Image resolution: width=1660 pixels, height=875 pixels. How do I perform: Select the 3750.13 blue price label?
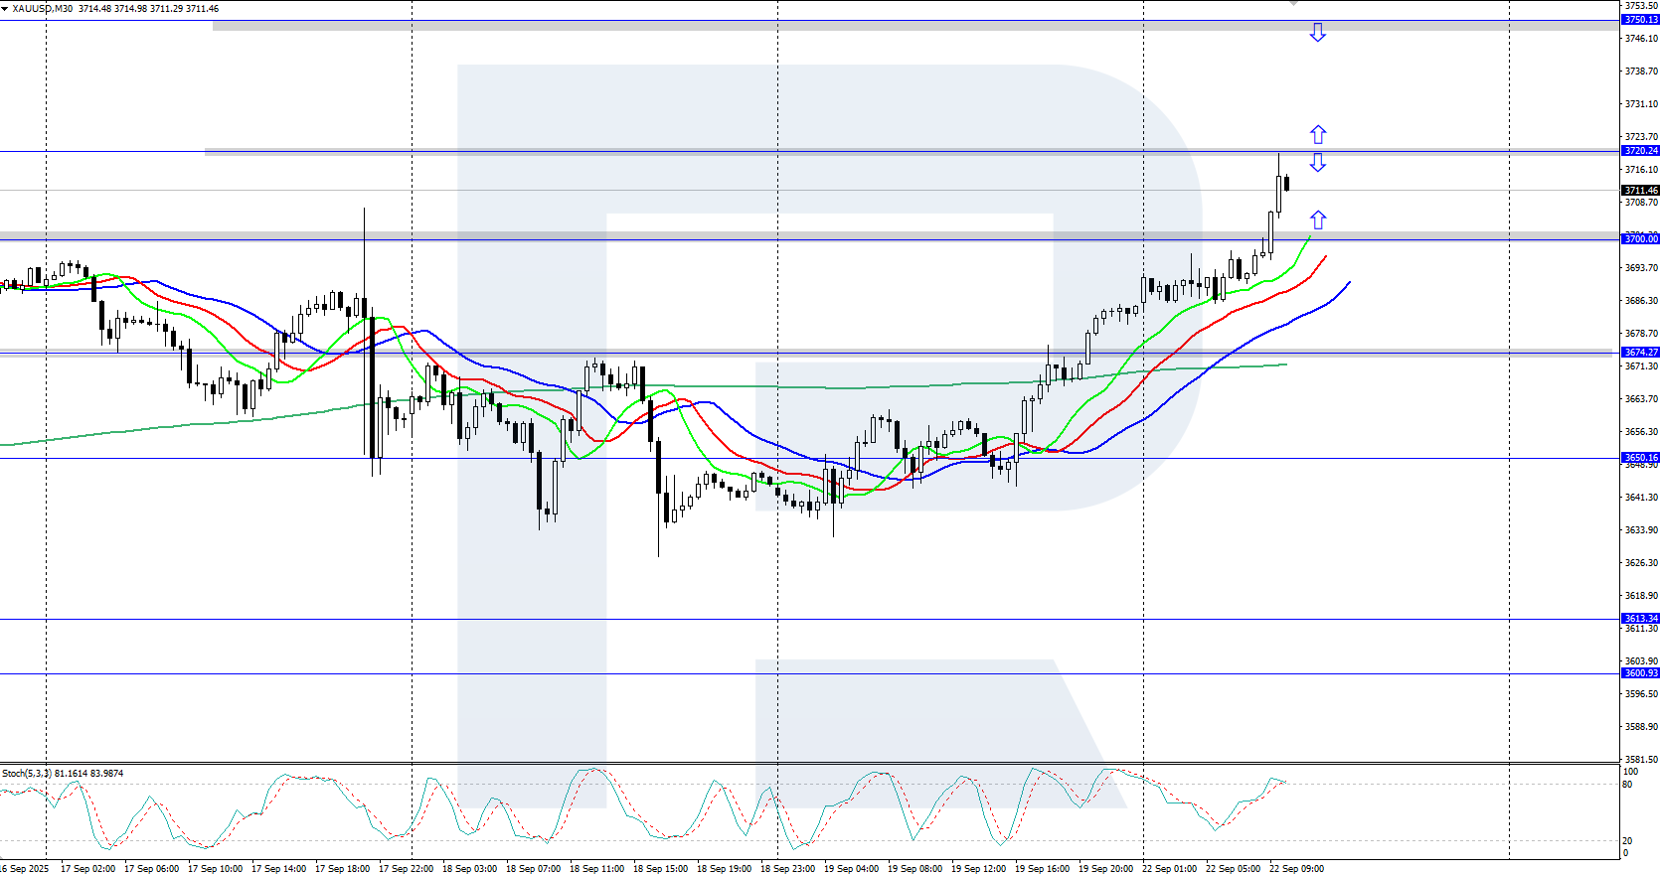[1640, 20]
